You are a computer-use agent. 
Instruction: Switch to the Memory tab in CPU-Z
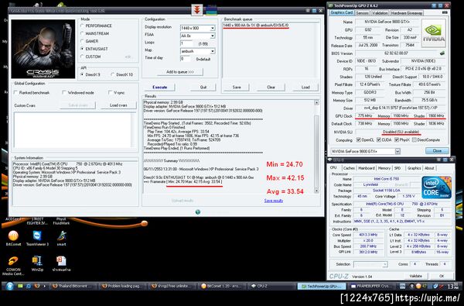[x=384, y=168]
